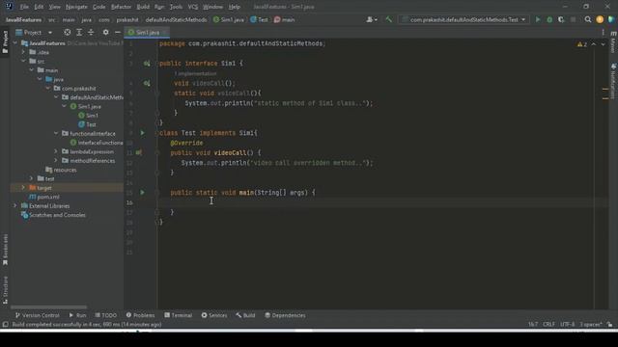Open the Version Control tool window

click(x=38, y=315)
